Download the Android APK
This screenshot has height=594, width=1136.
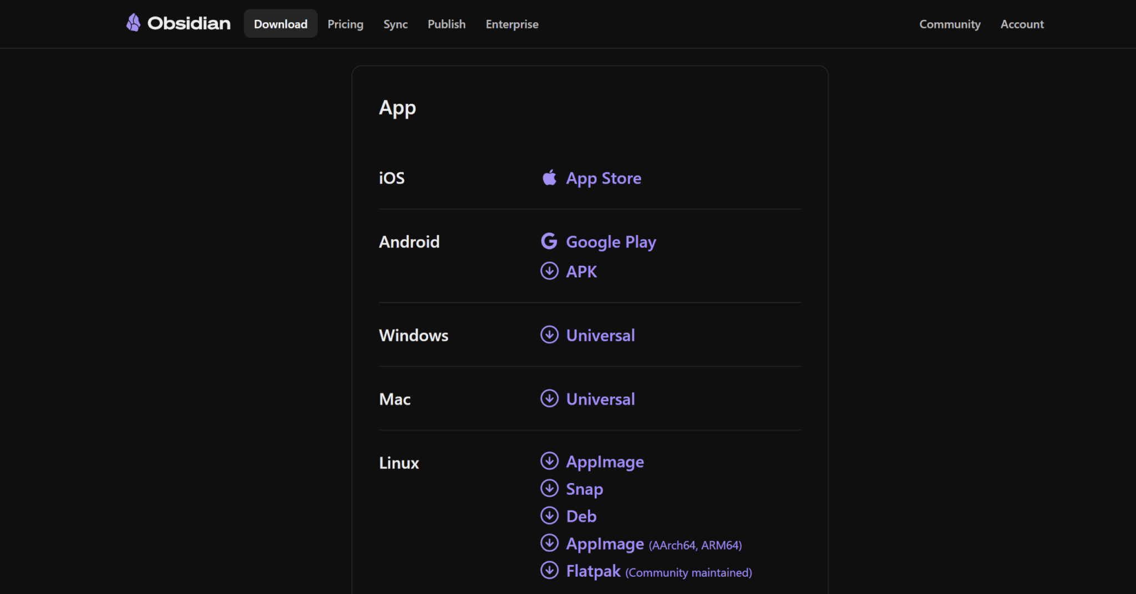click(581, 272)
